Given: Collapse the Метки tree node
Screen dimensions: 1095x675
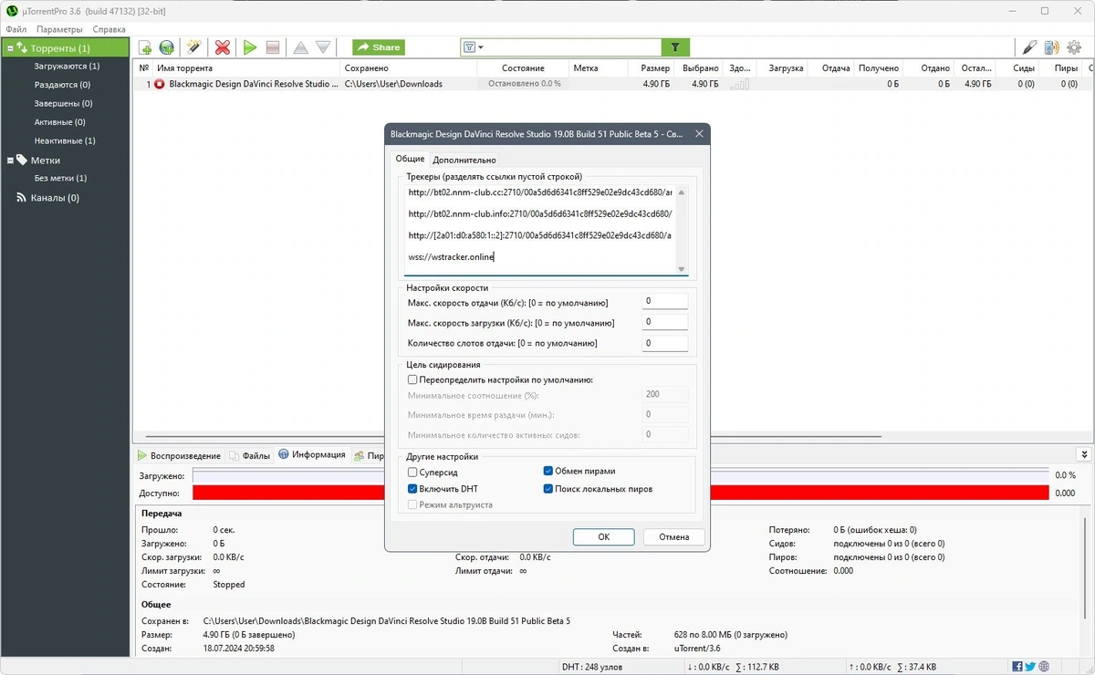Looking at the screenshot, I should click(11, 161).
